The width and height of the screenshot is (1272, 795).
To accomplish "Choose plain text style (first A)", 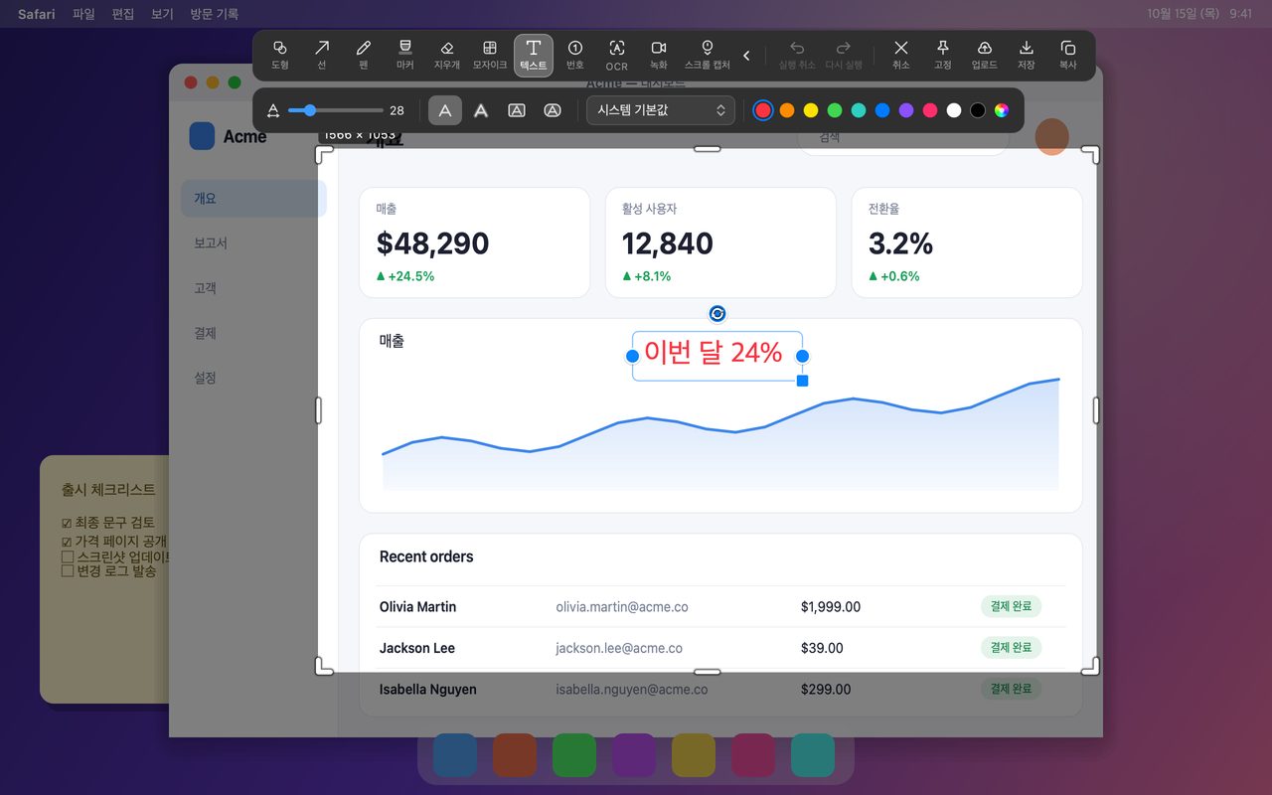I will coord(445,110).
